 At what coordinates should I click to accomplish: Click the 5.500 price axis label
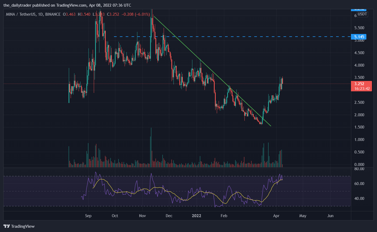pos(359,28)
